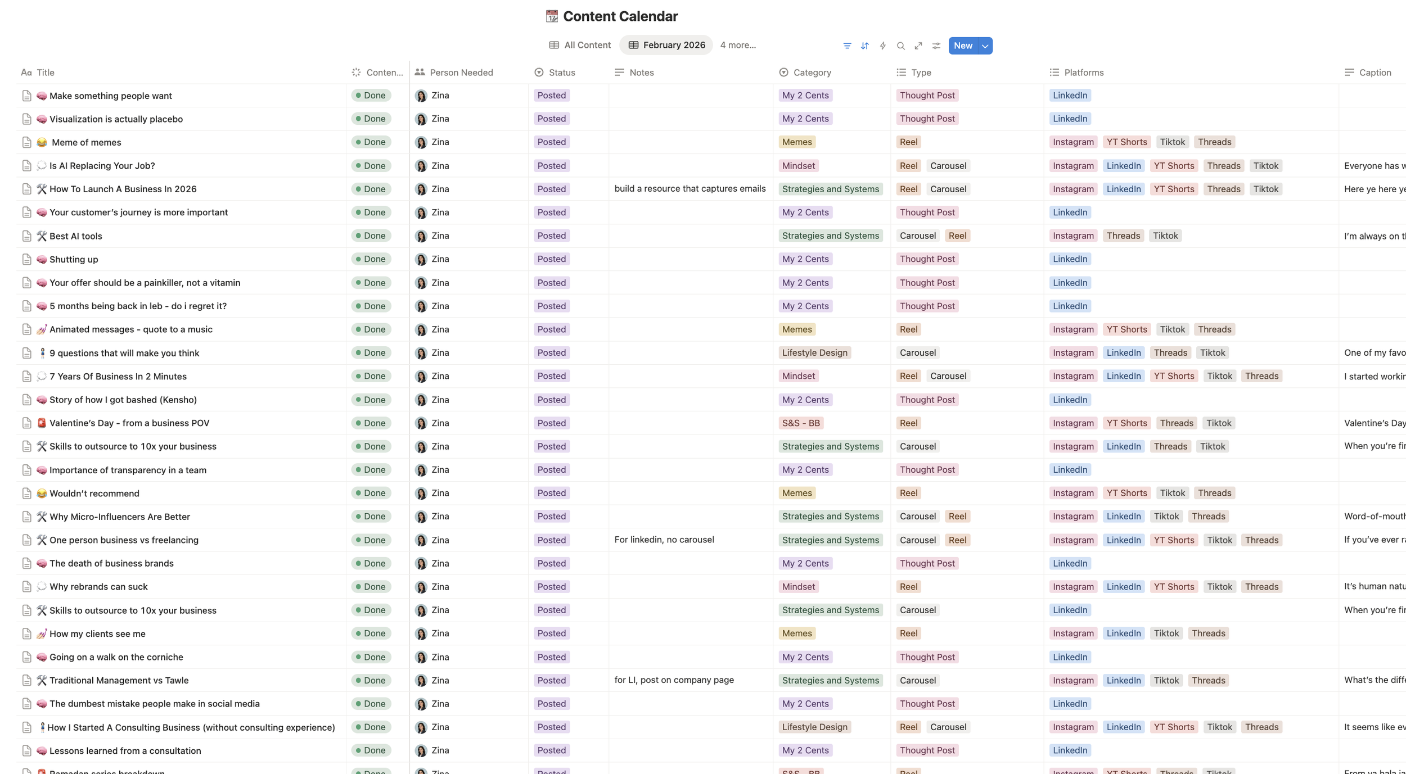The height and width of the screenshot is (774, 1406).
Task: Open the Status column header menu
Action: tap(561, 73)
